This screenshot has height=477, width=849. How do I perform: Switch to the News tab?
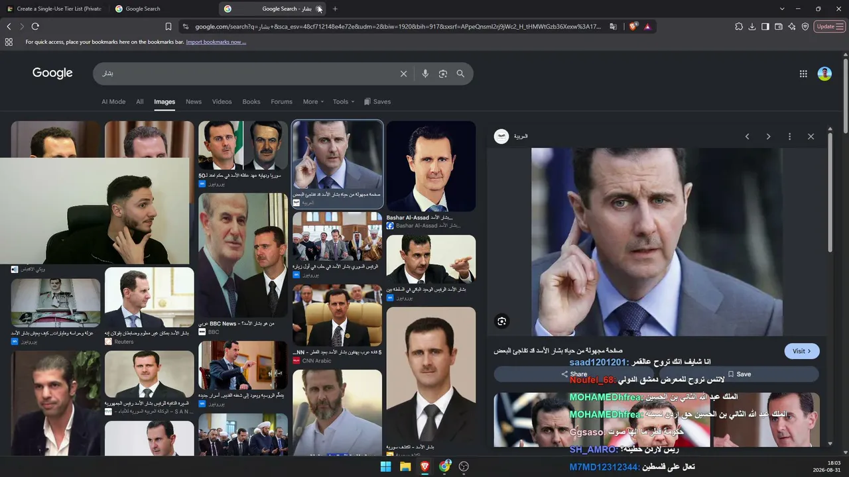pyautogui.click(x=194, y=102)
